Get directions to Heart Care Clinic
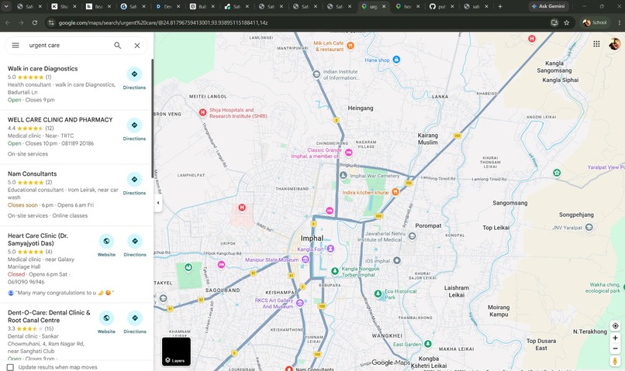The width and height of the screenshot is (625, 371). coord(135,246)
